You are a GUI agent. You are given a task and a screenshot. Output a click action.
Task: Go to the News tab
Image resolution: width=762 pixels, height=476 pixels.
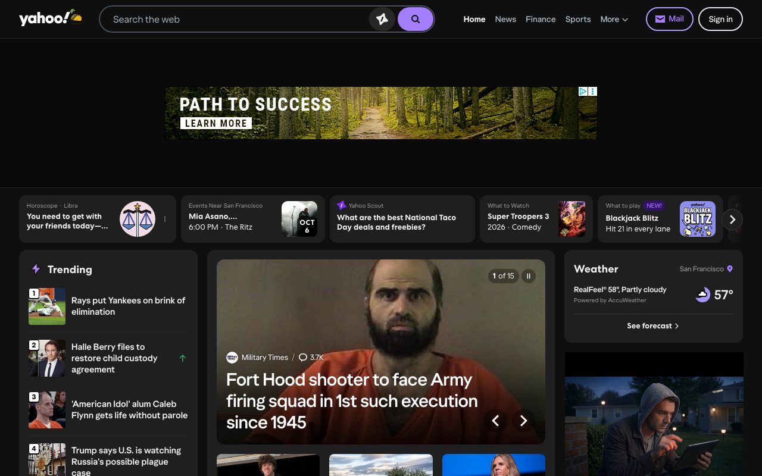coord(505,19)
